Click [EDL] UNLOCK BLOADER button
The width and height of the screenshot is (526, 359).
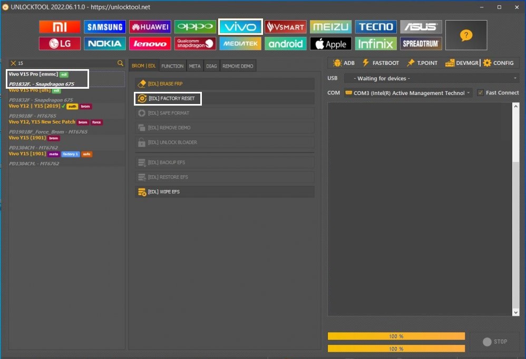pos(225,143)
